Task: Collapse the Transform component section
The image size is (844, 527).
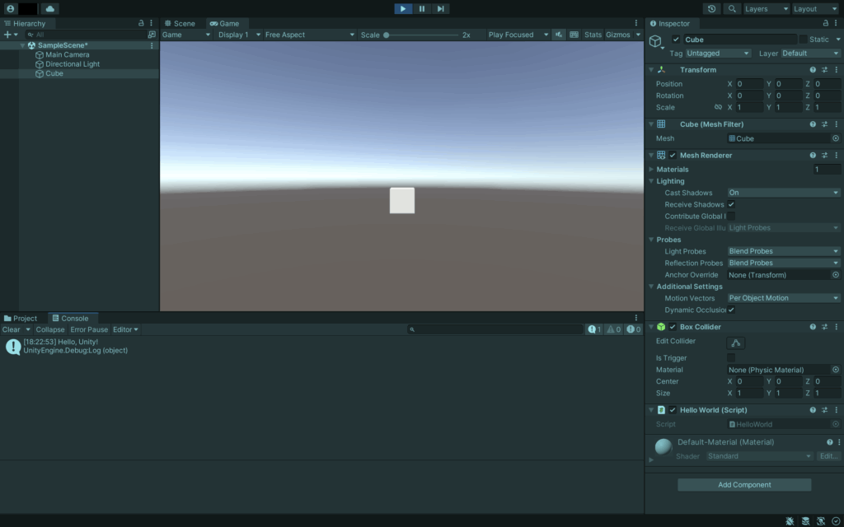Action: point(651,70)
